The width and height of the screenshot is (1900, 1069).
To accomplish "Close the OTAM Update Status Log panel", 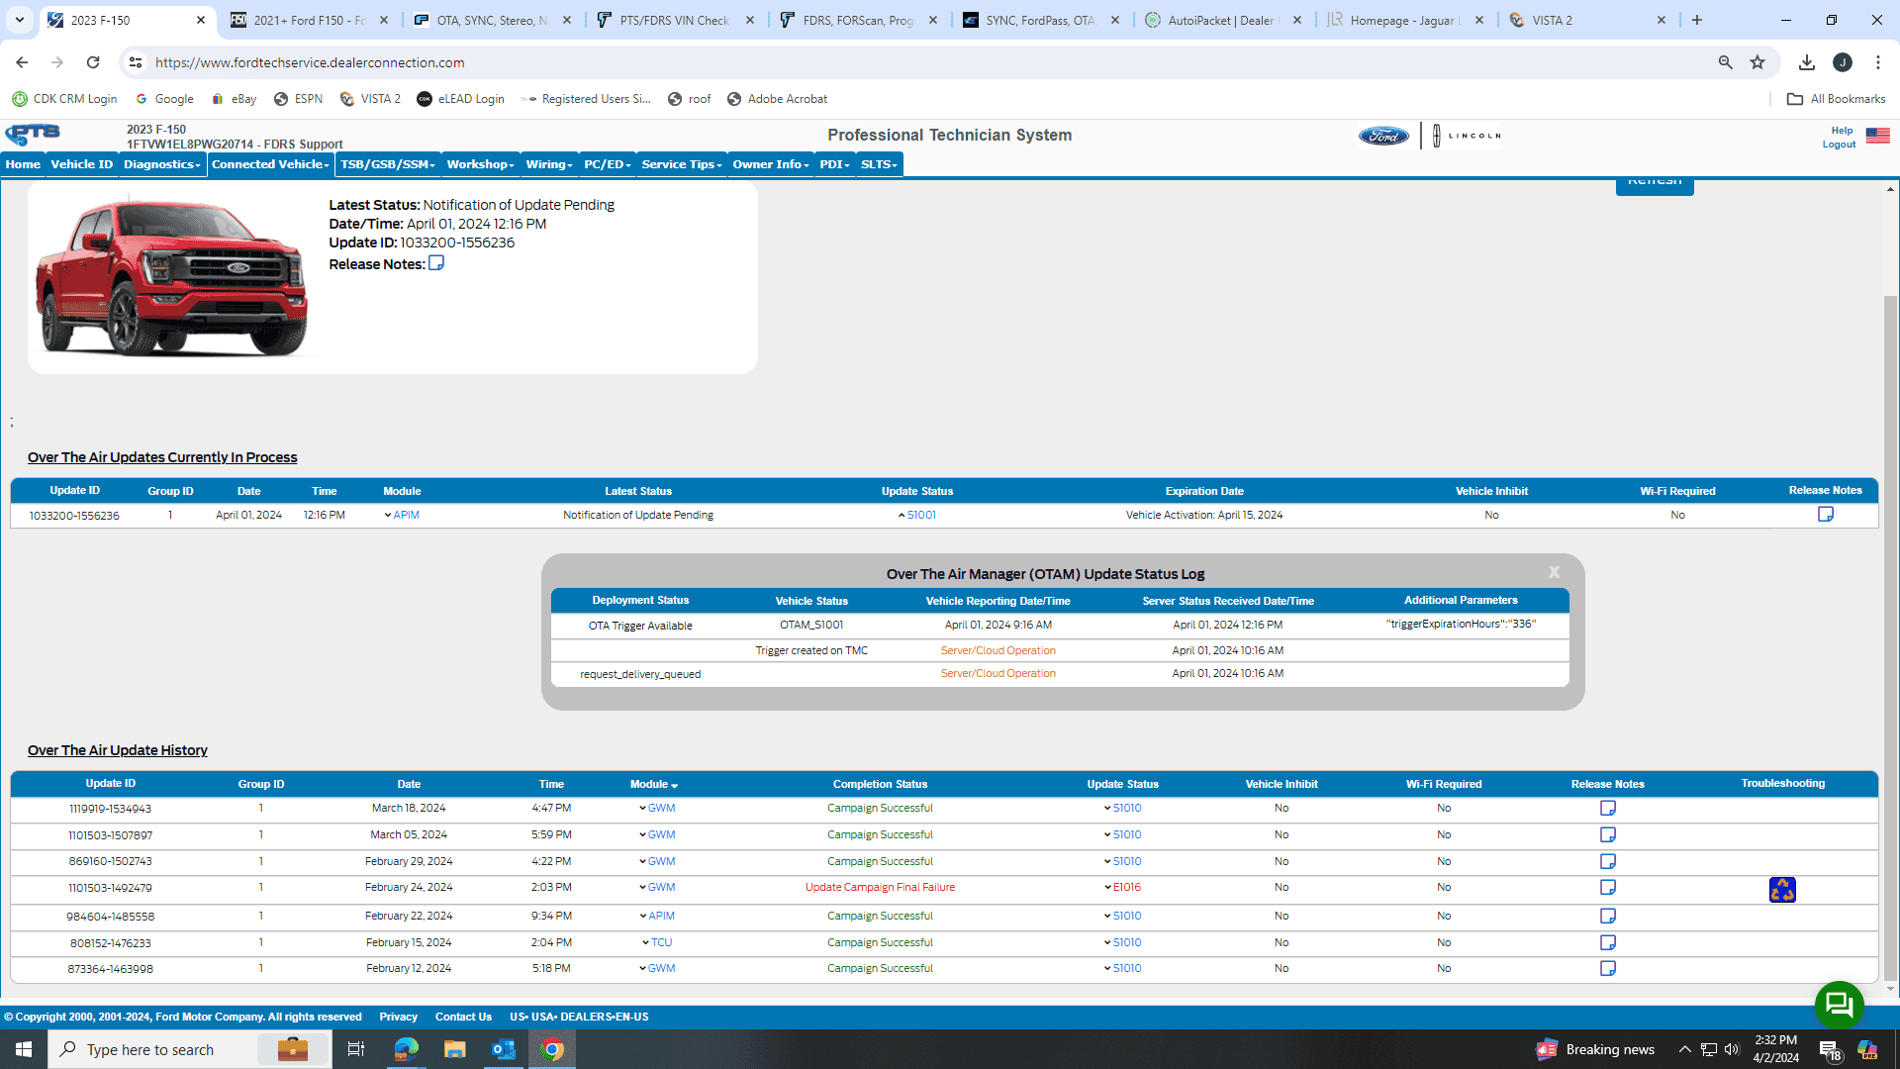I will click(x=1554, y=573).
